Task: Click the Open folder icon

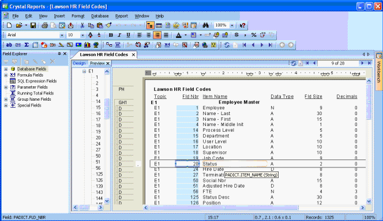Action: coord(19,25)
